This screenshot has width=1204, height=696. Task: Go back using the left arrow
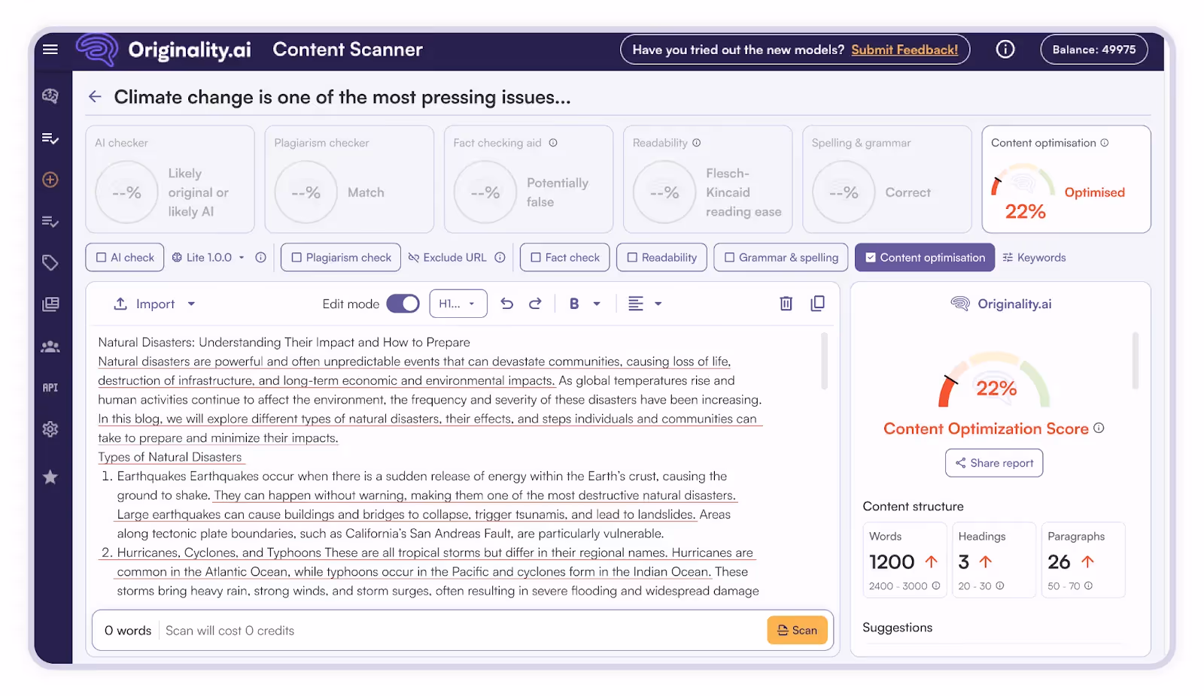click(95, 97)
